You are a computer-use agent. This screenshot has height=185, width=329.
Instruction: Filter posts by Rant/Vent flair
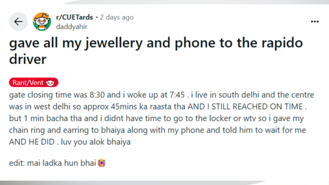[33, 83]
